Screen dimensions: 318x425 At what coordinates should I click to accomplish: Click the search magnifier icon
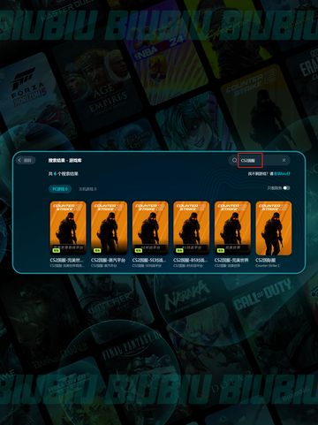pos(234,160)
